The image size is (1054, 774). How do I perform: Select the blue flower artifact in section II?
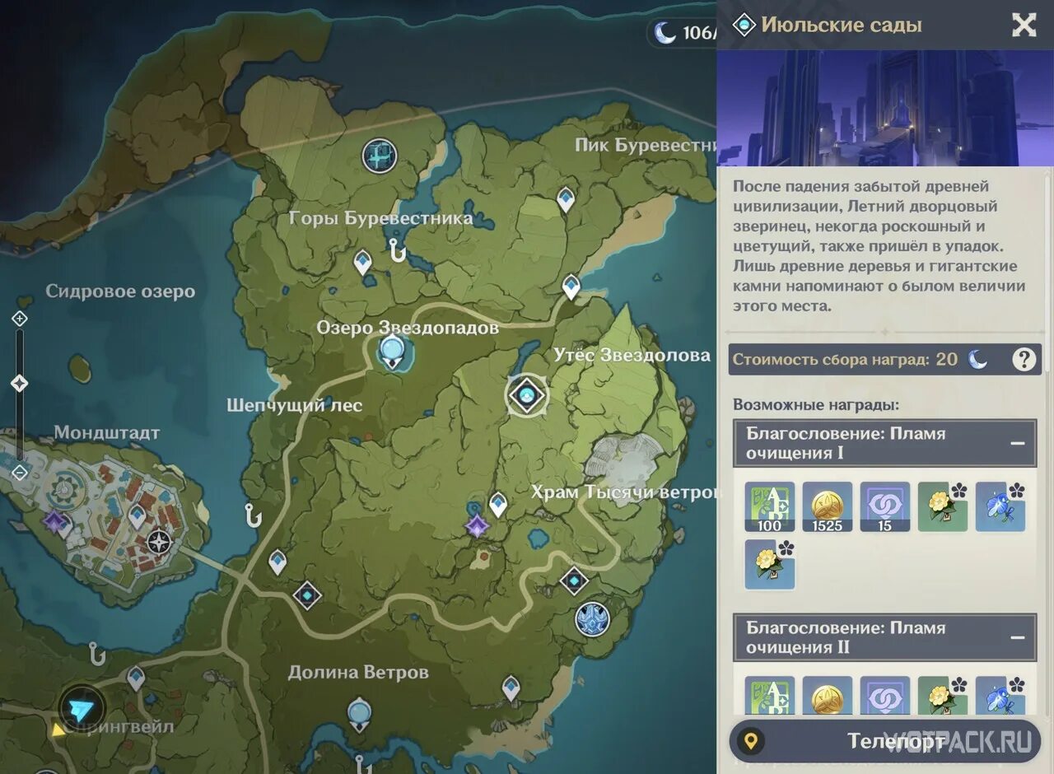tap(1000, 697)
